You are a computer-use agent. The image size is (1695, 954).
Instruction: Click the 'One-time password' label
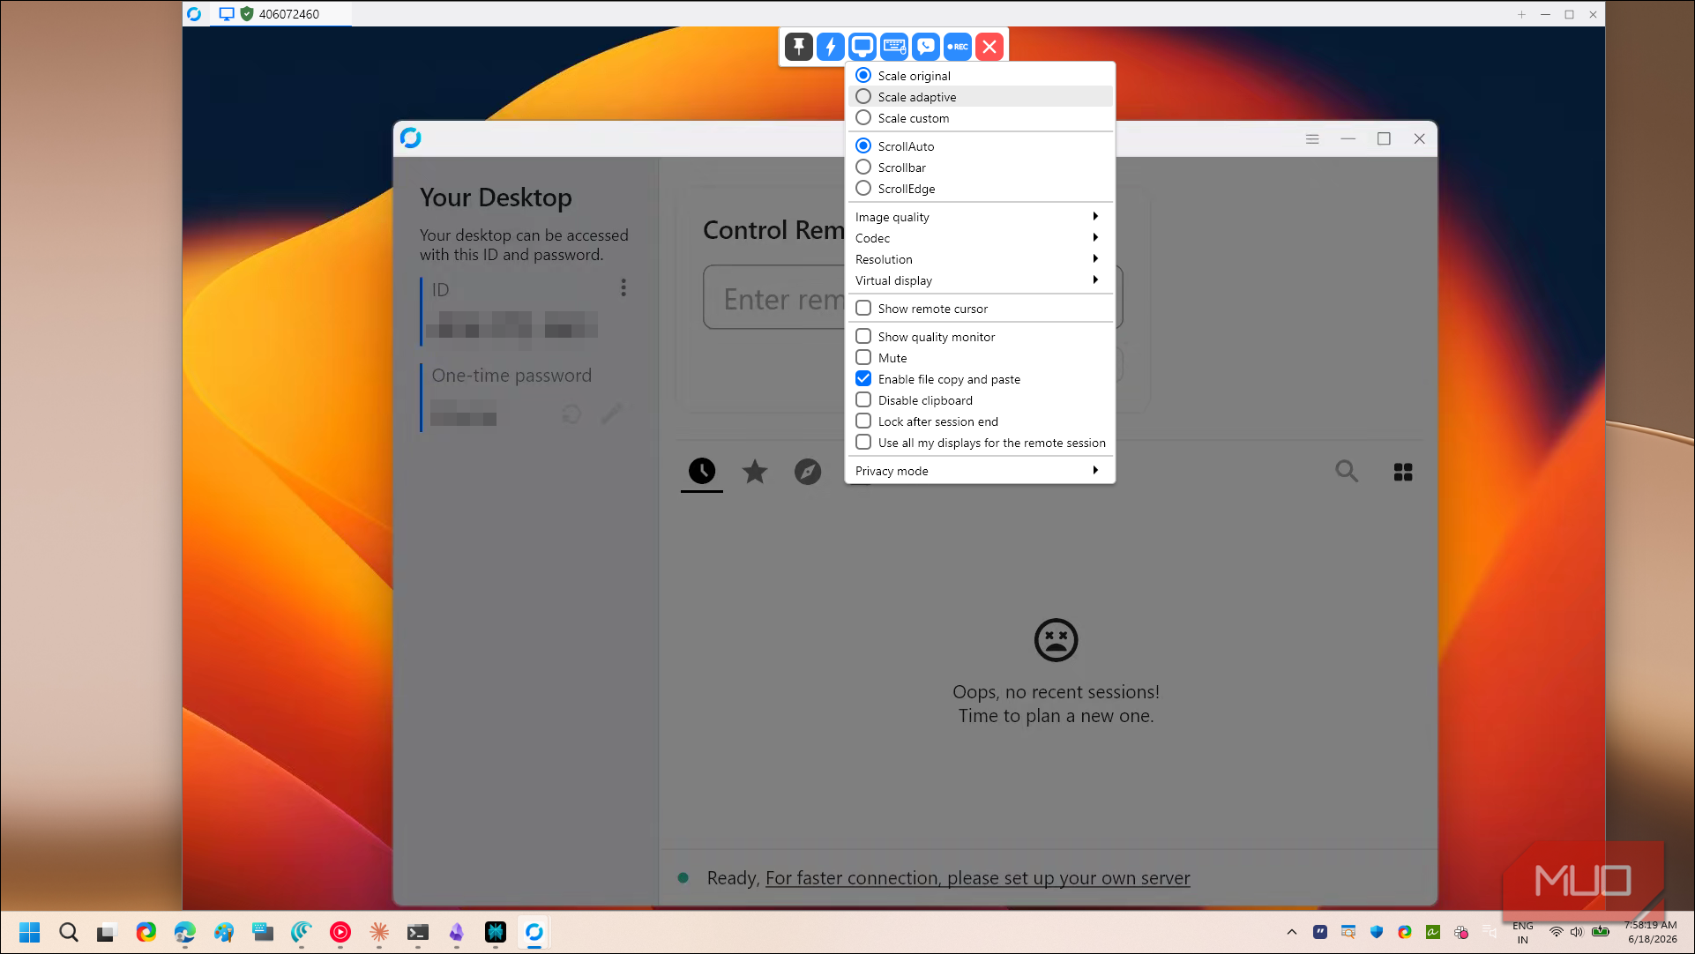(511, 376)
